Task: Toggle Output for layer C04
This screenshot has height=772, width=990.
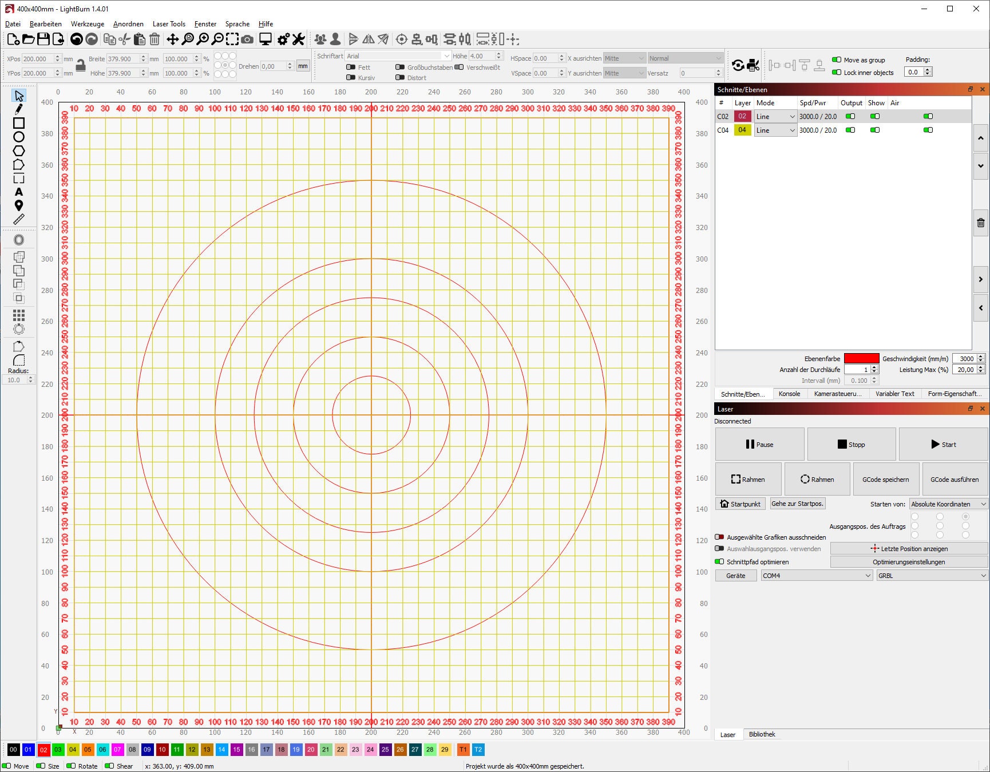Action: coord(850,130)
